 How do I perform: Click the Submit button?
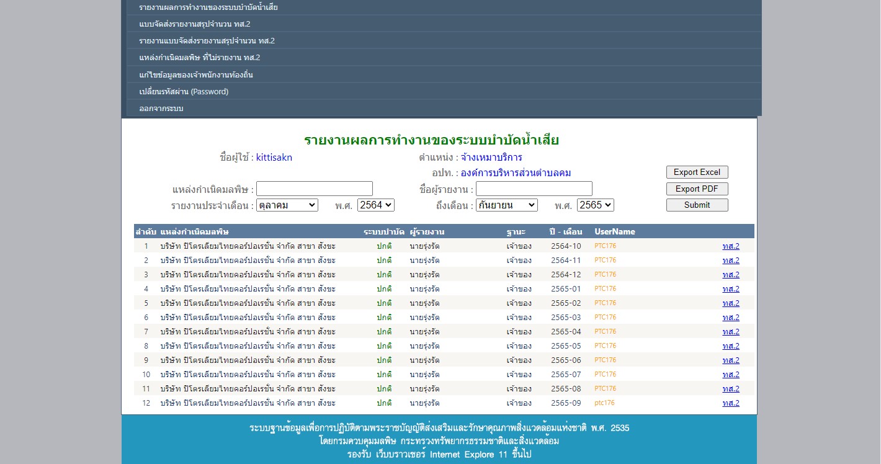[697, 205]
